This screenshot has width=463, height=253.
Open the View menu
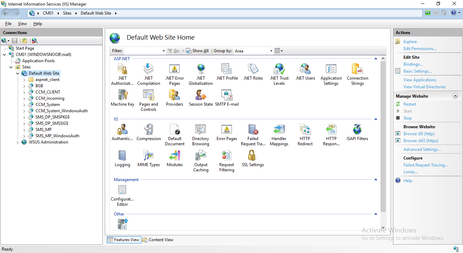tap(22, 24)
